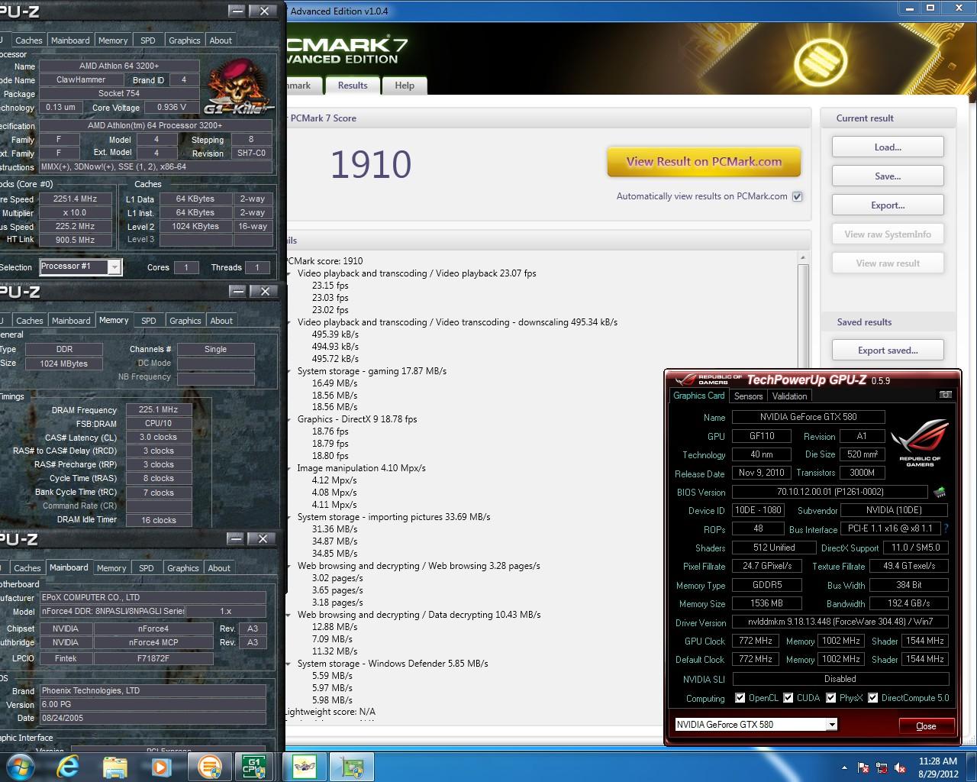977x782 pixels.
Task: Switch to G1 CPU-Z taskbar icon
Action: pos(253,767)
